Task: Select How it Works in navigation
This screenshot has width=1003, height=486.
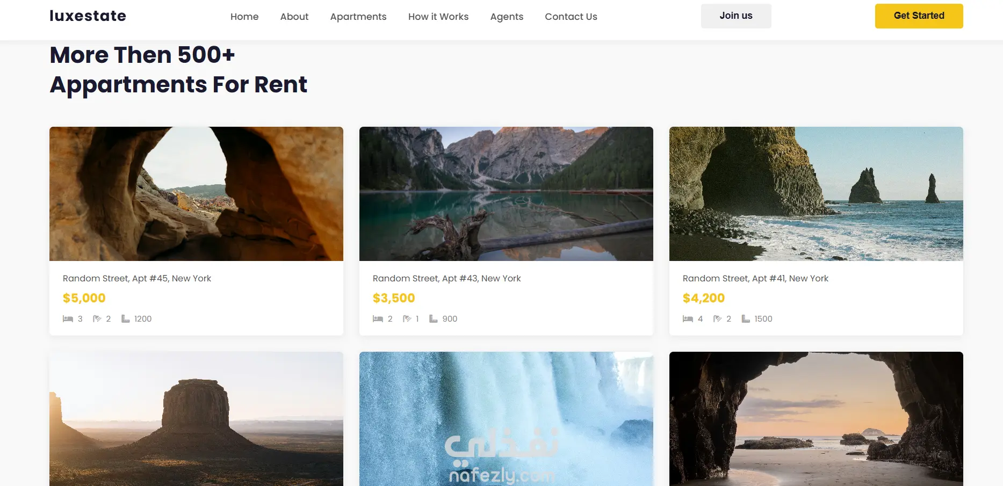Action: (x=438, y=17)
